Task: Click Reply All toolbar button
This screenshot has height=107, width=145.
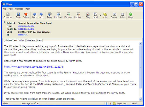Action: point(58,15)
